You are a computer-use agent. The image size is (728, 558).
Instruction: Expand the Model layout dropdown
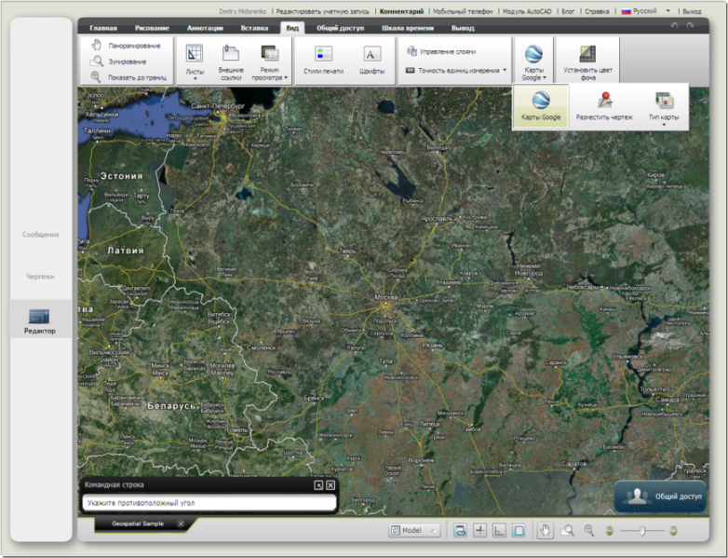point(412,530)
